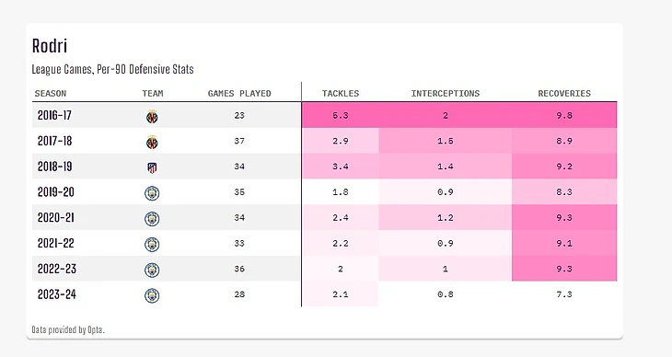Viewport: 672px width, 357px height.
Task: Select the RECOVERIES column header
Action: click(x=564, y=94)
